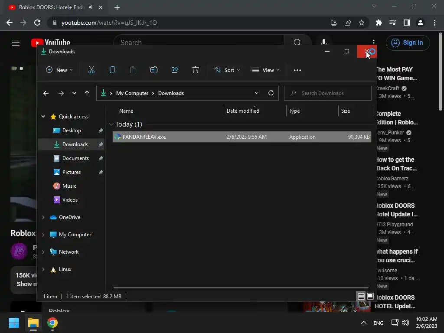Click YouTube microphone voice search icon

pyautogui.click(x=324, y=42)
